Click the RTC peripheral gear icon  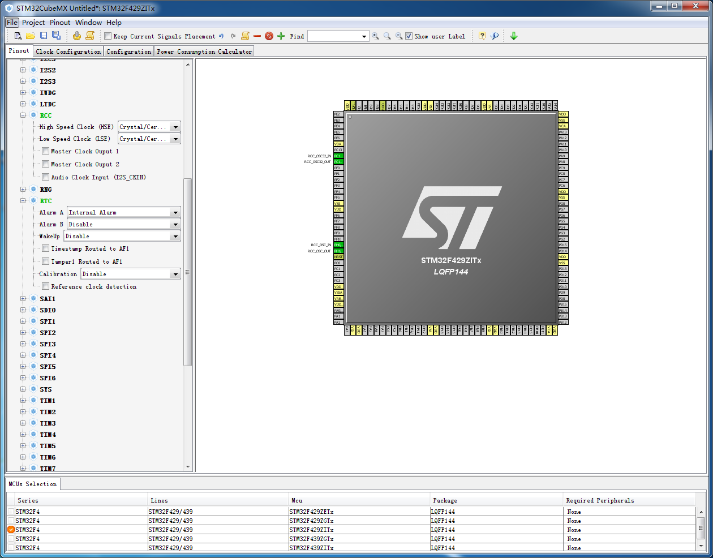[x=33, y=200]
